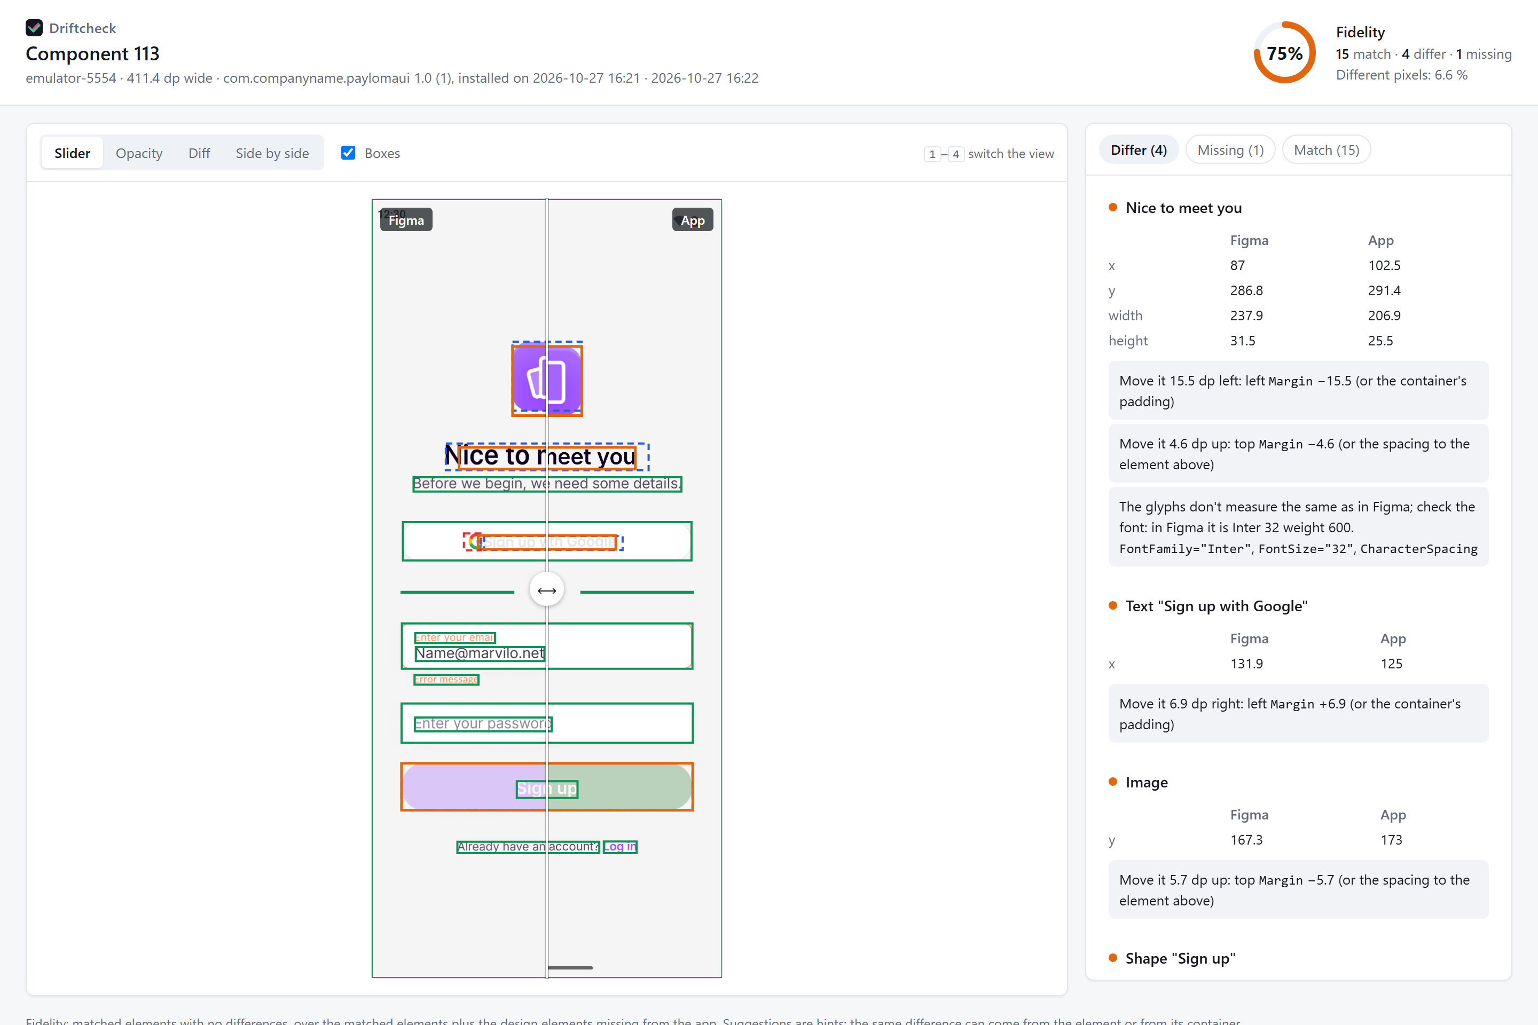Switch to the Slider view tab
1538x1025 pixels.
(x=72, y=153)
